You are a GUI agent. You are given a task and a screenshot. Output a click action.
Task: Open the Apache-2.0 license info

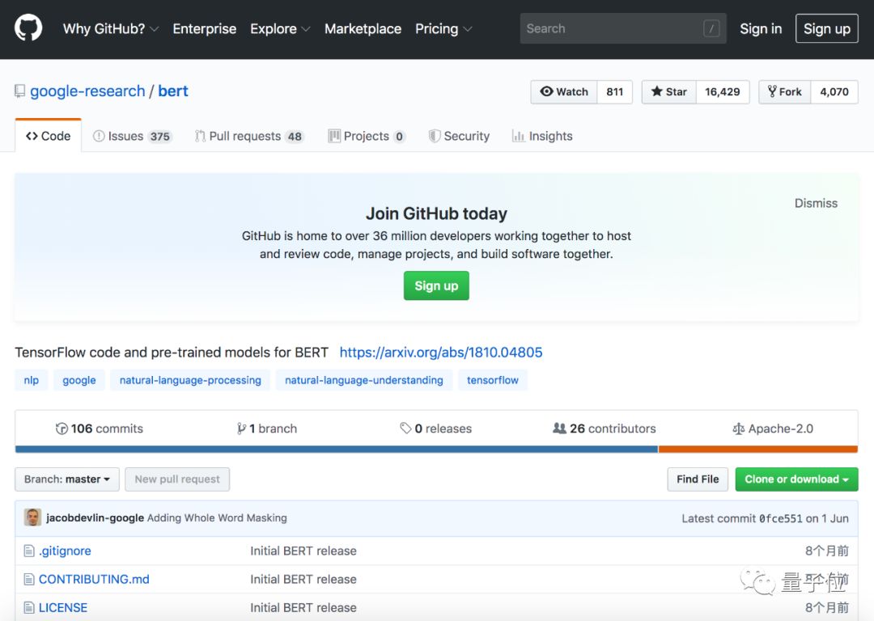pyautogui.click(x=773, y=429)
